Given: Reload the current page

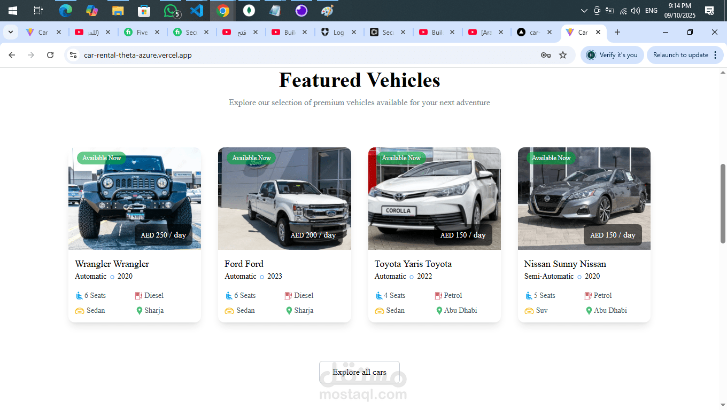Looking at the screenshot, I should [x=50, y=55].
